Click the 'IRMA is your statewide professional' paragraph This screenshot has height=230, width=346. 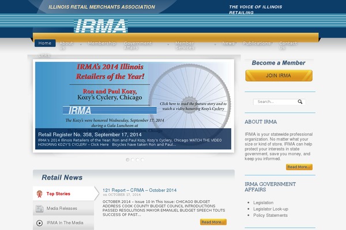coord(279,147)
